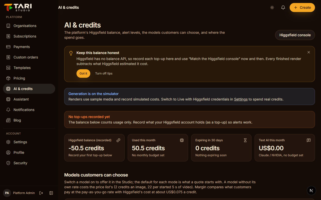Go to Subscriptions page
This screenshot has width=321, height=200.
coord(29,36)
